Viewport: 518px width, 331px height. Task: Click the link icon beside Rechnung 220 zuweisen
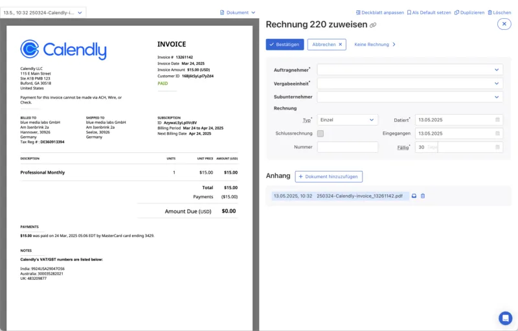(x=373, y=25)
